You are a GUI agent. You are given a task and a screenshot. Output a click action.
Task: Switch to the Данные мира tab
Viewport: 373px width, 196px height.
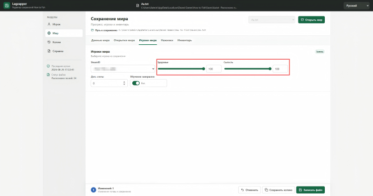(x=100, y=40)
